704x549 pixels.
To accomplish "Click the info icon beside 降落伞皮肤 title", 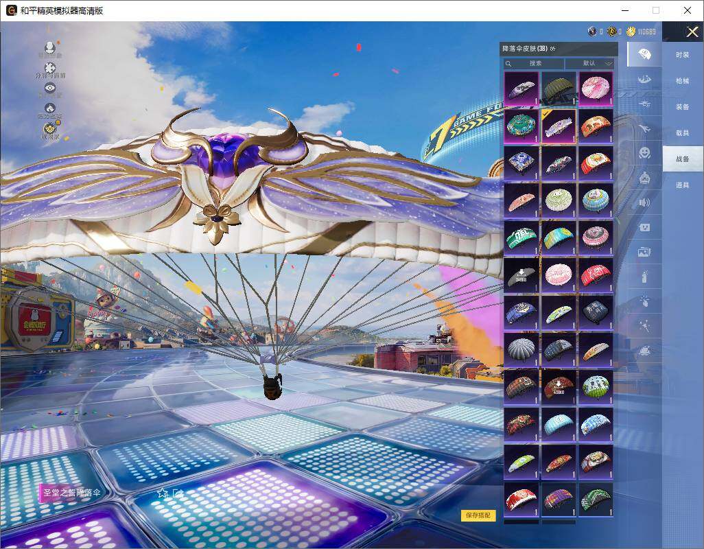I will click(x=553, y=49).
